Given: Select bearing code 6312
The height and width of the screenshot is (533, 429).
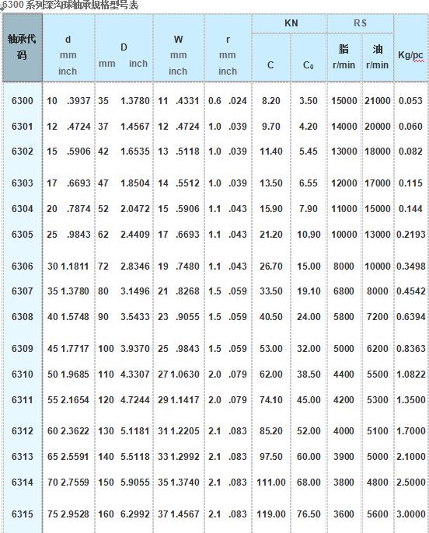Looking at the screenshot, I should click(x=22, y=431).
